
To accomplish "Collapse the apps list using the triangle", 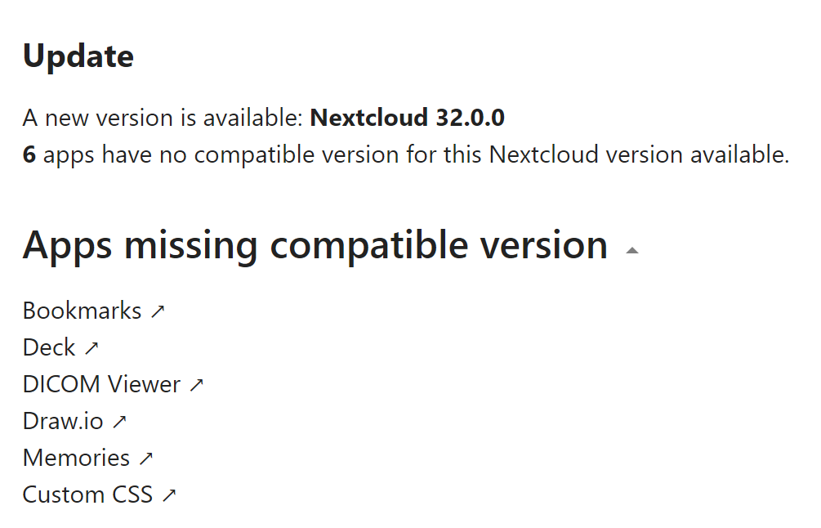I will pos(631,251).
